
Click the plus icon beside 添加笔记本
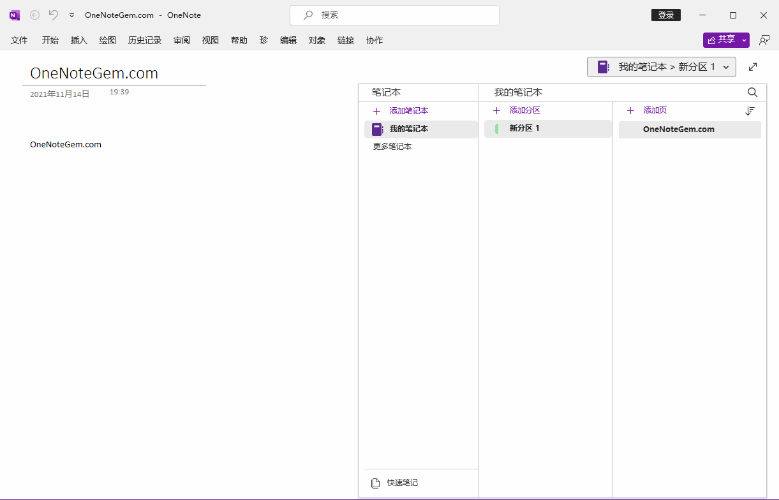(376, 111)
